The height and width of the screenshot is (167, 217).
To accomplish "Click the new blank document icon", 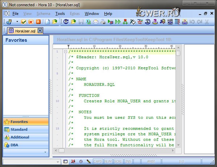I will tap(47, 22).
